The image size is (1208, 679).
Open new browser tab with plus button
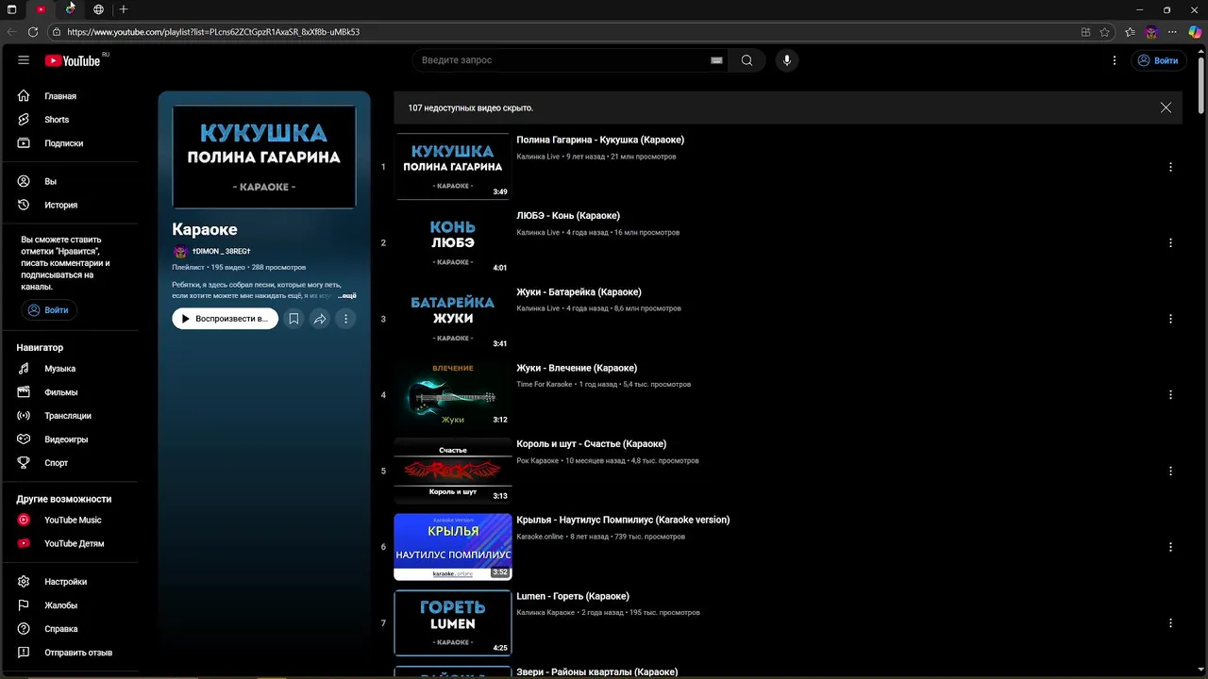pos(124,9)
